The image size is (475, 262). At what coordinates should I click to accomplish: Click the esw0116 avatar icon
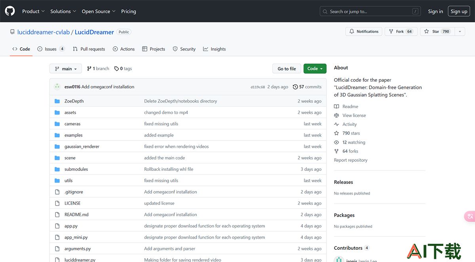click(x=57, y=87)
